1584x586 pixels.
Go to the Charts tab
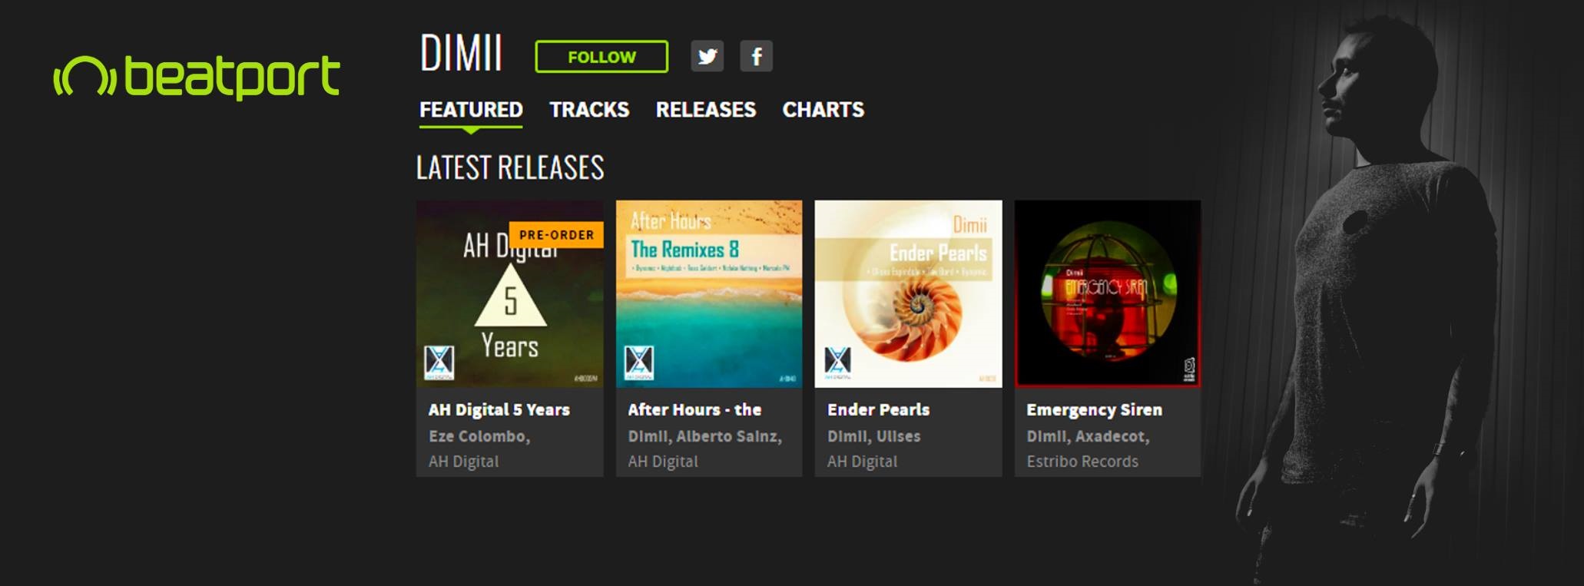point(823,110)
